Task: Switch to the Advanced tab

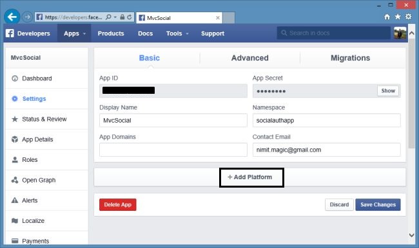Action: click(x=250, y=58)
